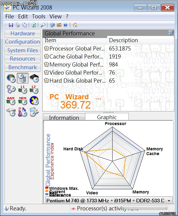Open the Edit menu
Screen dimensions: 178x216
(x=23, y=17)
